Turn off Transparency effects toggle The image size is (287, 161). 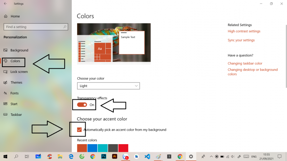82,105
